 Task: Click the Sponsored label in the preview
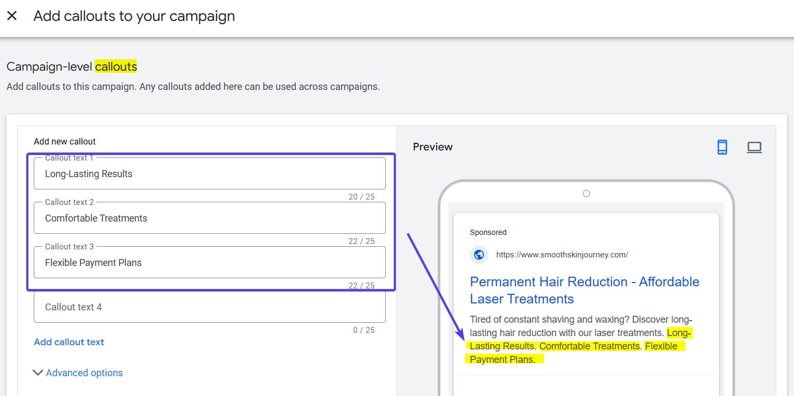tap(488, 232)
